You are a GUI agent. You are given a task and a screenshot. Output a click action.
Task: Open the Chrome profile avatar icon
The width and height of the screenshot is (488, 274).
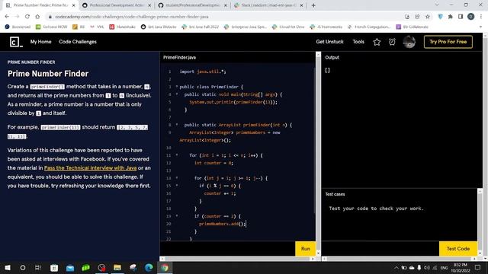471,17
